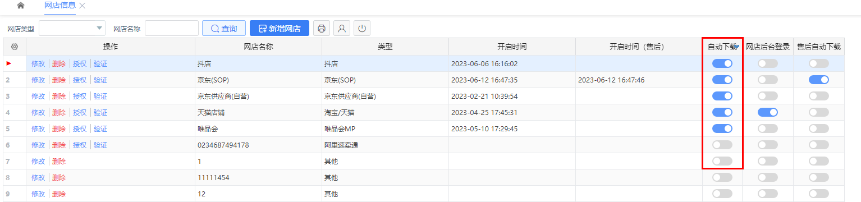
Task: Enable 网店后台登录 for the 京东(SOP) row
Action: pyautogui.click(x=768, y=80)
